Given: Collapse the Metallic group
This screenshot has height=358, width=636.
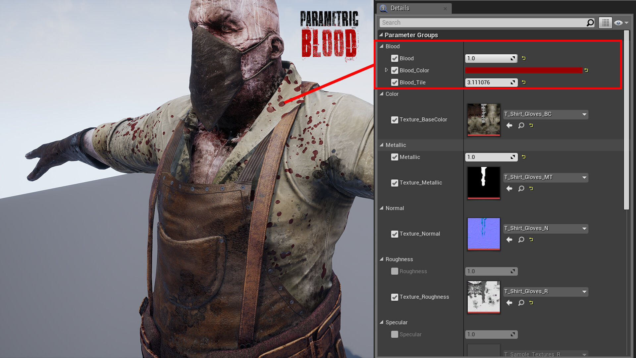Looking at the screenshot, I should coord(382,145).
